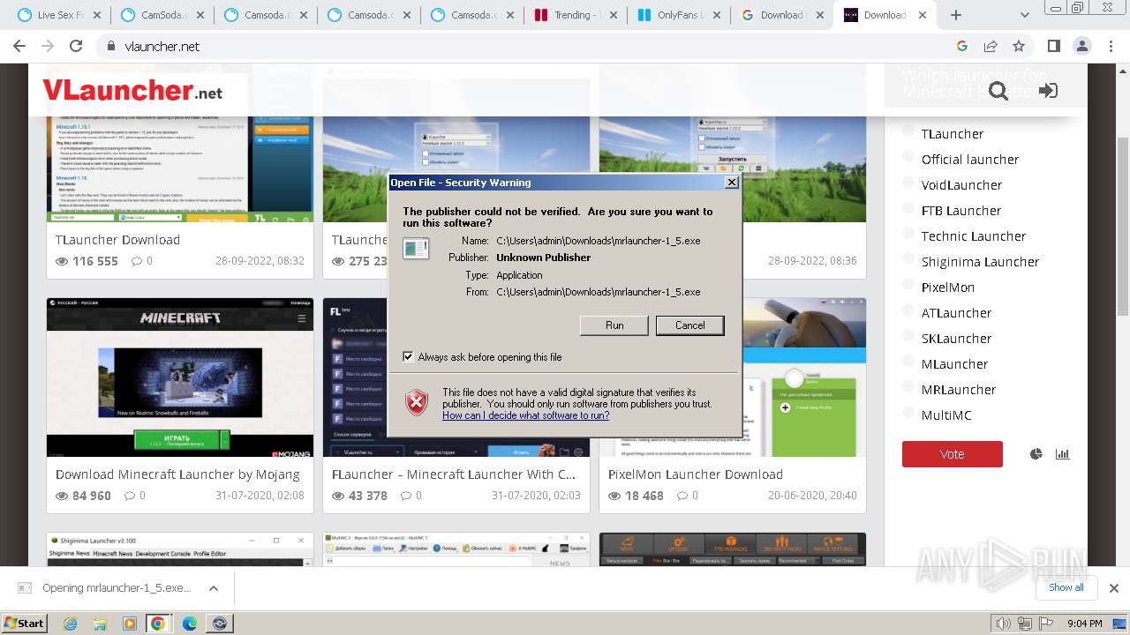
Task: Click the site search magnifier icon
Action: coord(998,91)
